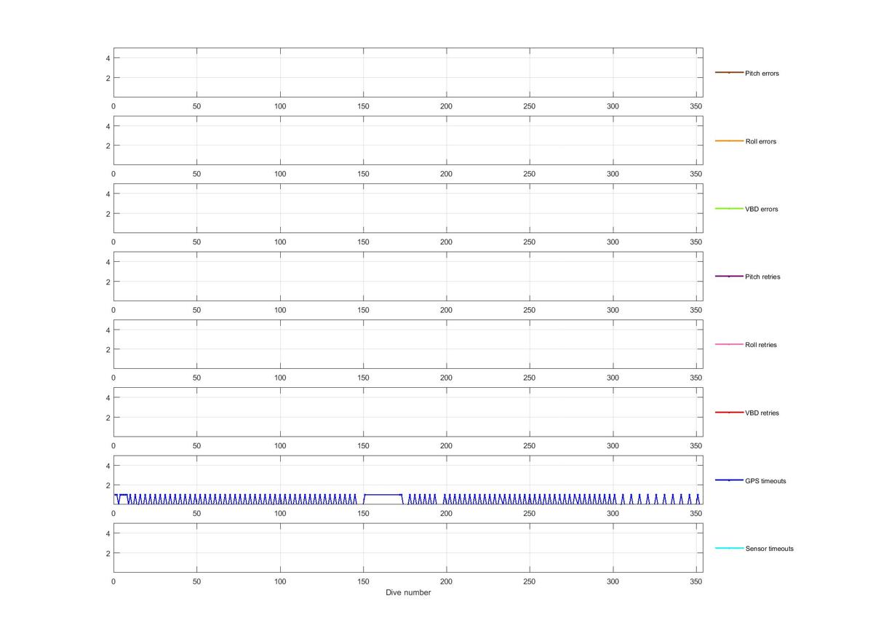
Task: Click the GPS timeouts legend label
Action: pos(765,481)
